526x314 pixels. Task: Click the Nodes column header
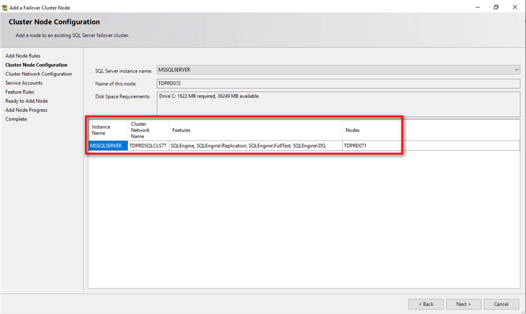click(371, 130)
